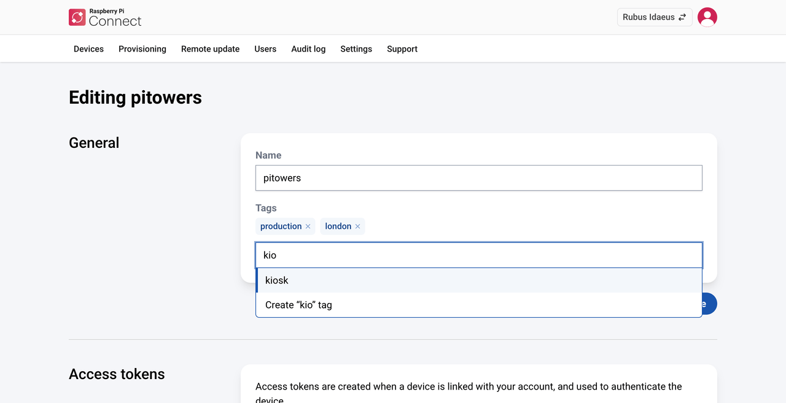Click the Editing pitowers heading
This screenshot has width=786, height=403.
click(135, 98)
